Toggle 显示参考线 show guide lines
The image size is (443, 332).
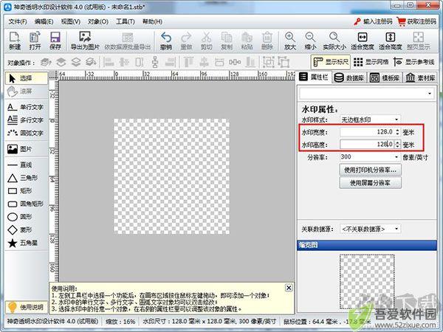[x=414, y=62]
